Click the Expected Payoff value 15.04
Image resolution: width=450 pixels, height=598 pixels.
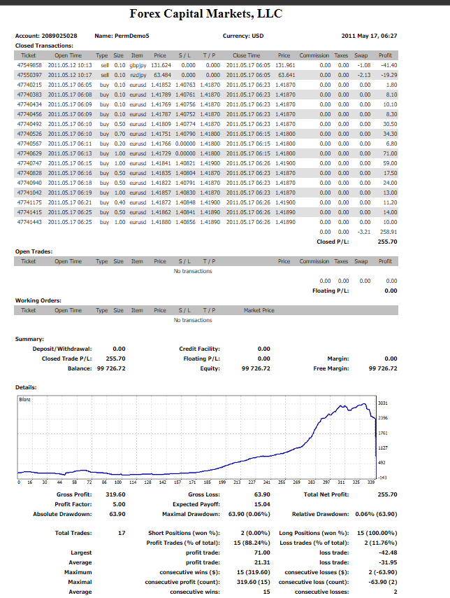tap(262, 504)
